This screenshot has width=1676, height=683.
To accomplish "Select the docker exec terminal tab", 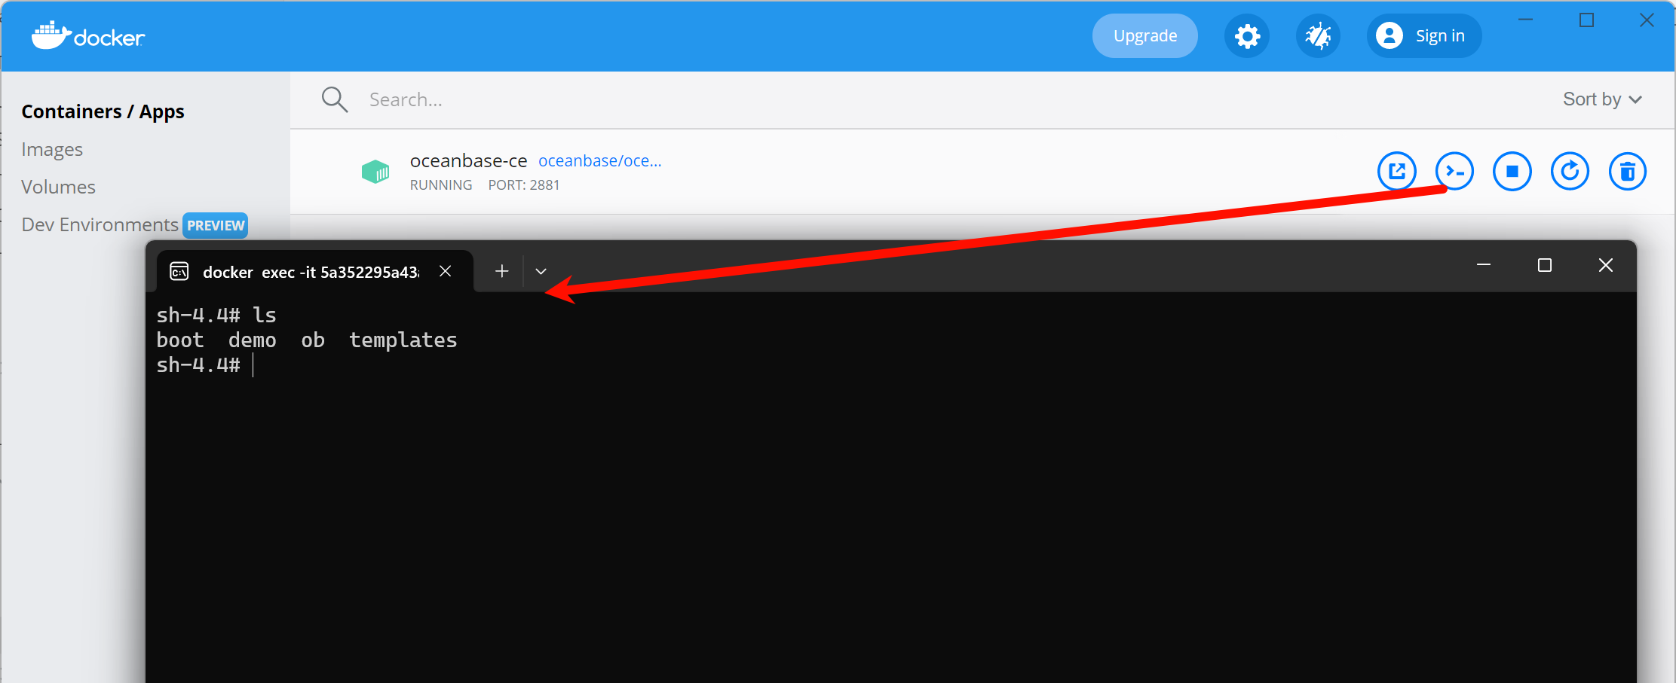I will click(x=315, y=271).
